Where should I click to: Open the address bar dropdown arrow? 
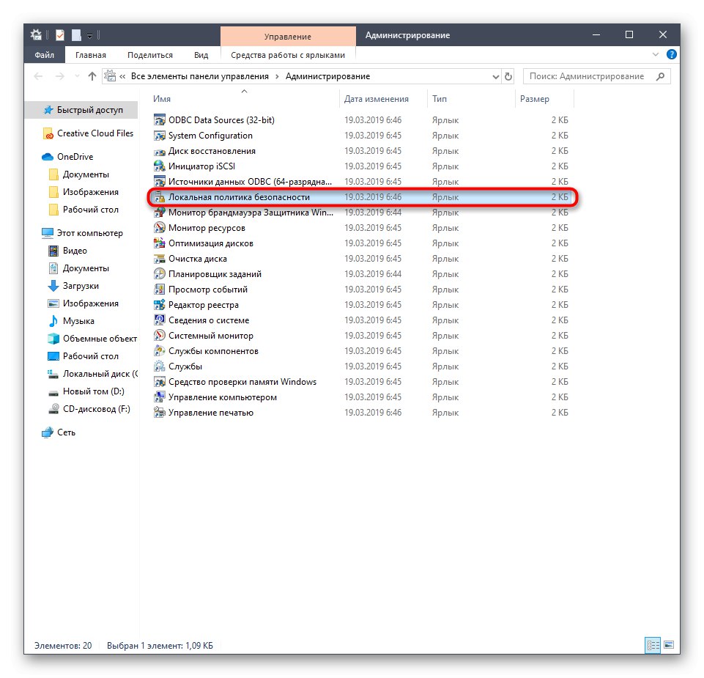tap(495, 76)
